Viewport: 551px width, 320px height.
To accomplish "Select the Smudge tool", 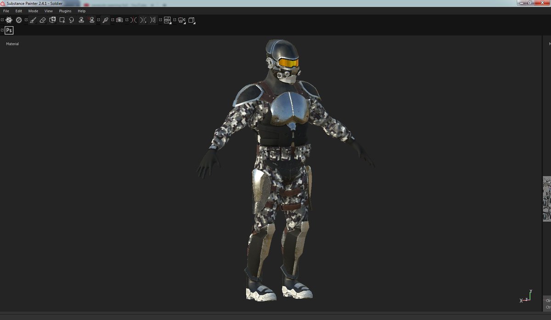I will [72, 20].
